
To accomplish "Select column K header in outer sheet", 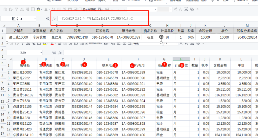I will (x=205, y=25).
